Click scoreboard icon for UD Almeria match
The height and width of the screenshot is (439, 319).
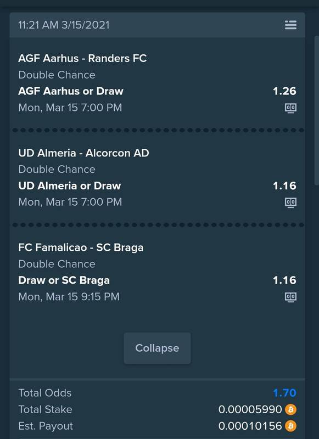(x=290, y=202)
